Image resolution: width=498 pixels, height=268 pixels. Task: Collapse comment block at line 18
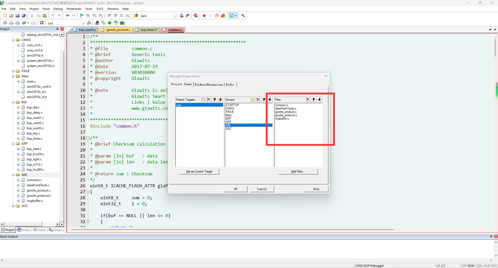(88, 138)
